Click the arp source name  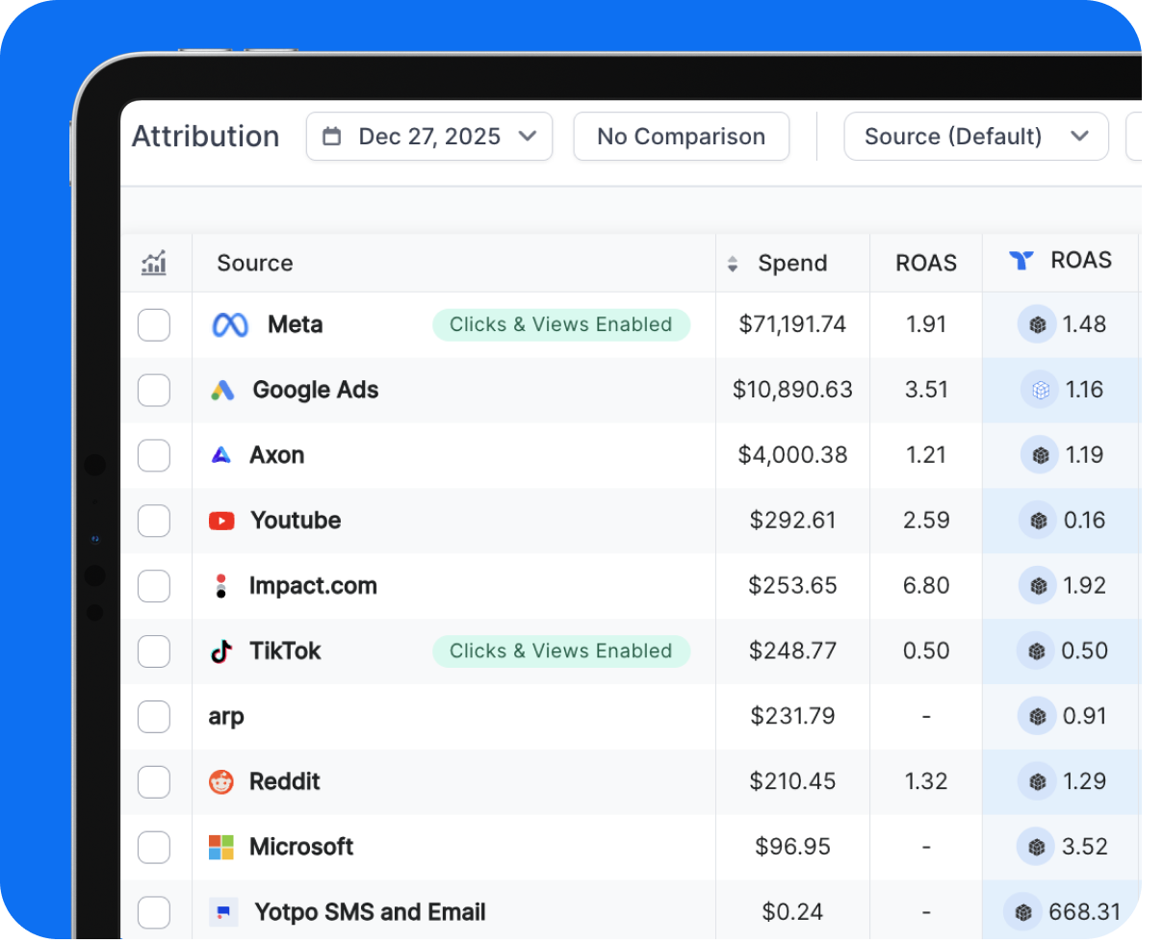pyautogui.click(x=226, y=718)
